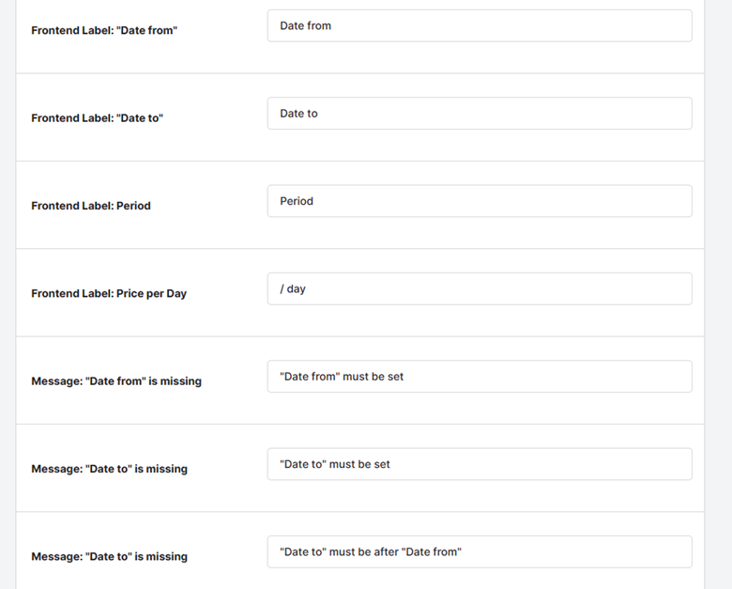
Task: Click the "Date from" value text in the first field
Action: [x=305, y=25]
